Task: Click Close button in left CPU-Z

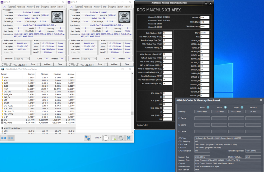Action: click(60, 64)
